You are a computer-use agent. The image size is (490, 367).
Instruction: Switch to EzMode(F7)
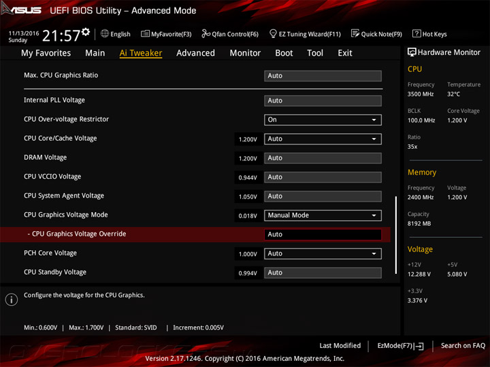tap(400, 346)
